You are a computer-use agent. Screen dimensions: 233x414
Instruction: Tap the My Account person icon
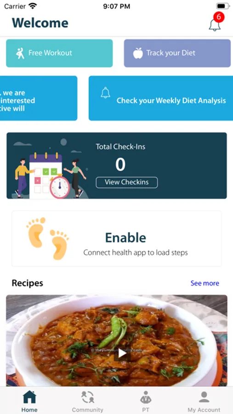(x=204, y=397)
